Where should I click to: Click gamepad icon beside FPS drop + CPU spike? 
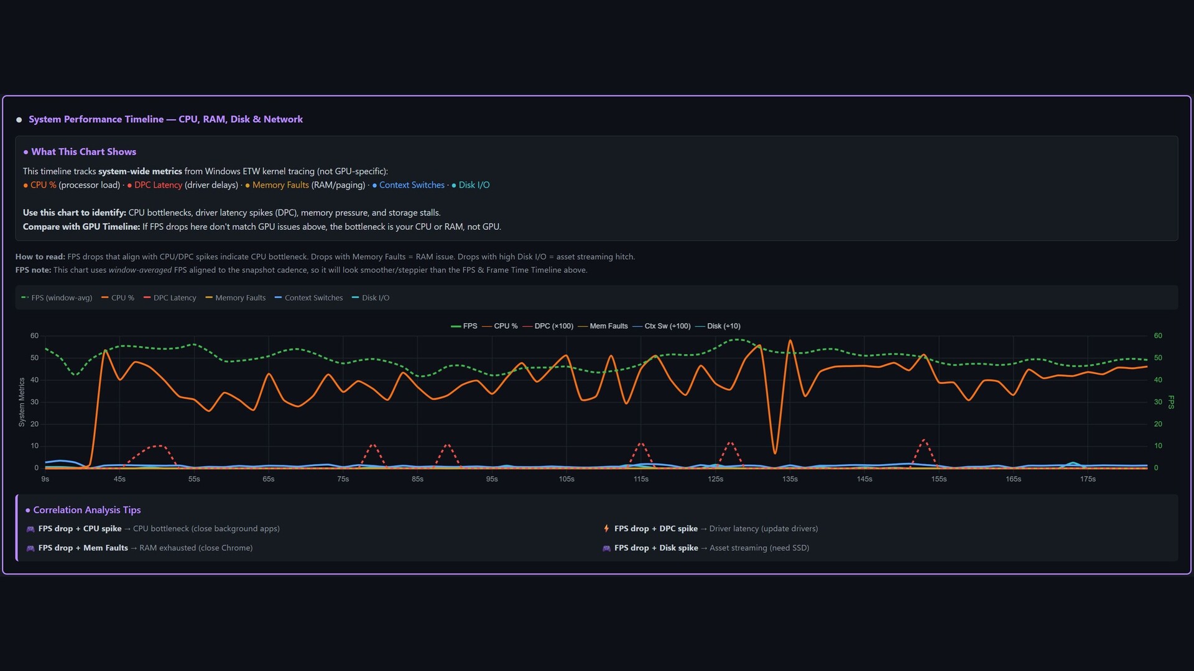30,529
